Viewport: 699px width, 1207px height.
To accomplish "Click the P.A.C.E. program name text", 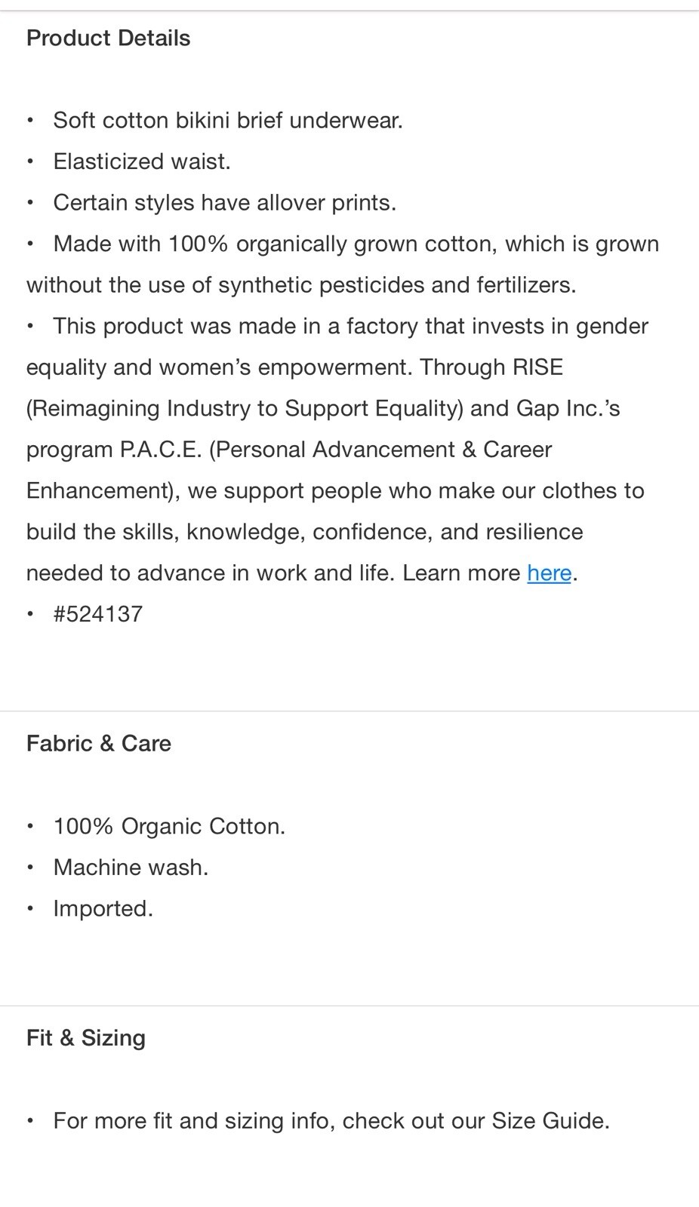I will tap(161, 450).
